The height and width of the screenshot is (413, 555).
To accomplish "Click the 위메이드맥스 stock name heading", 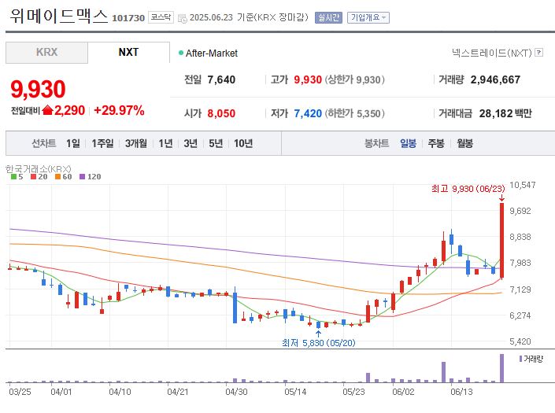I will tap(58, 17).
